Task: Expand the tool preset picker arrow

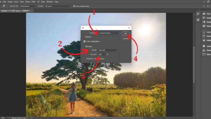Action: click(7, 6)
